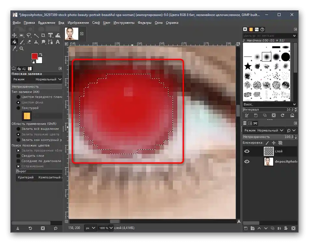Select the Free Select lasso tool

(x=29, y=35)
